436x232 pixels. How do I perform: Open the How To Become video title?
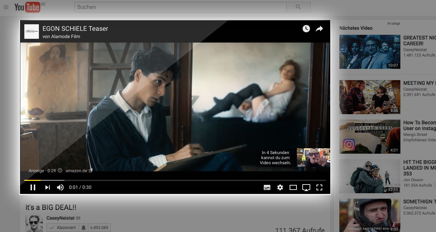(420, 125)
